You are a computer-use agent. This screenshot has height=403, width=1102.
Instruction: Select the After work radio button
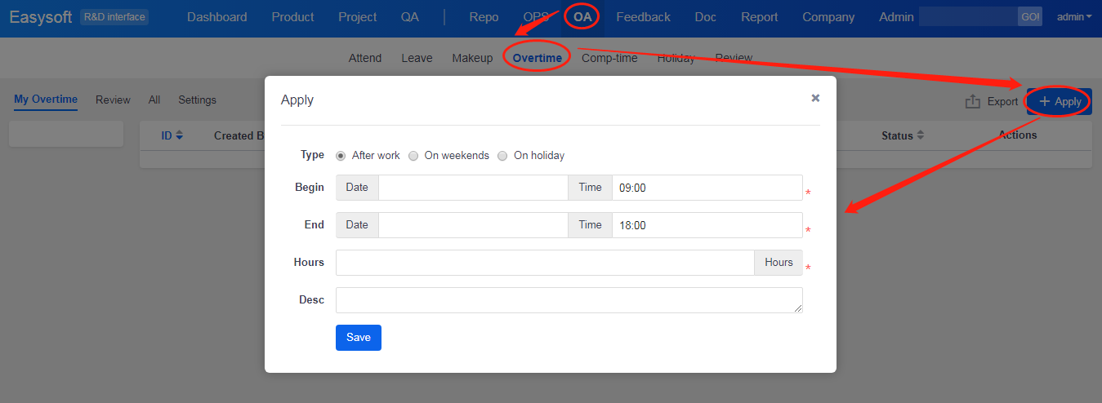coord(341,156)
